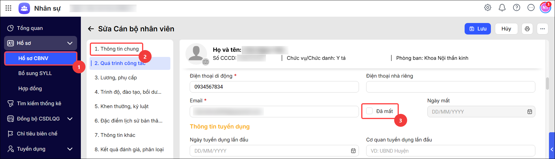Expand the Đồng bộ CSDLQG menu

[x=70, y=119]
